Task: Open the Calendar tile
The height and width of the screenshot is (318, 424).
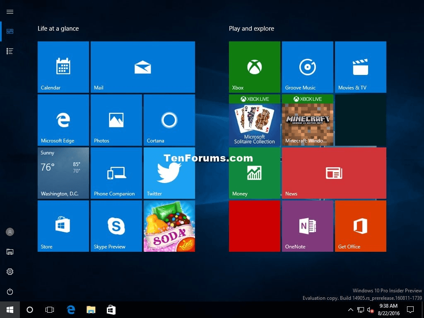Action: [x=63, y=67]
